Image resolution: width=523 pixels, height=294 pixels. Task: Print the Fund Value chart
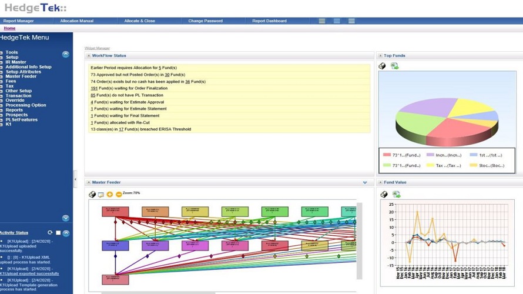coord(384,194)
